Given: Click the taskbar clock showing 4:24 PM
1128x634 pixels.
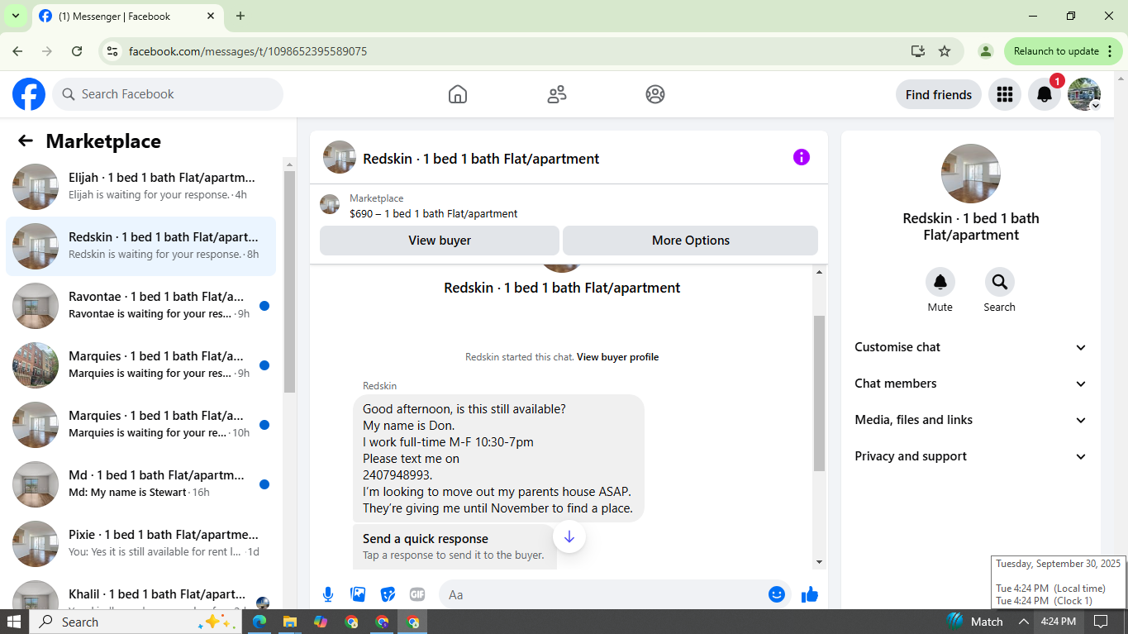Looking at the screenshot, I should point(1059,622).
